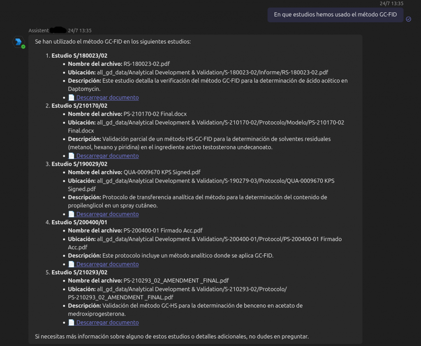Click document icon under Estudio S/200400/01
The image size is (421, 346).
[x=71, y=264]
